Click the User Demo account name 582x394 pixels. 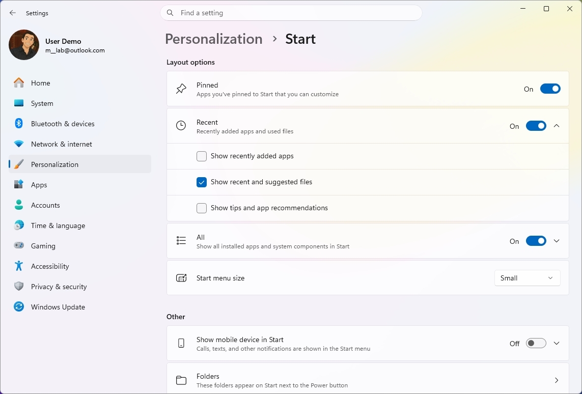pyautogui.click(x=63, y=41)
